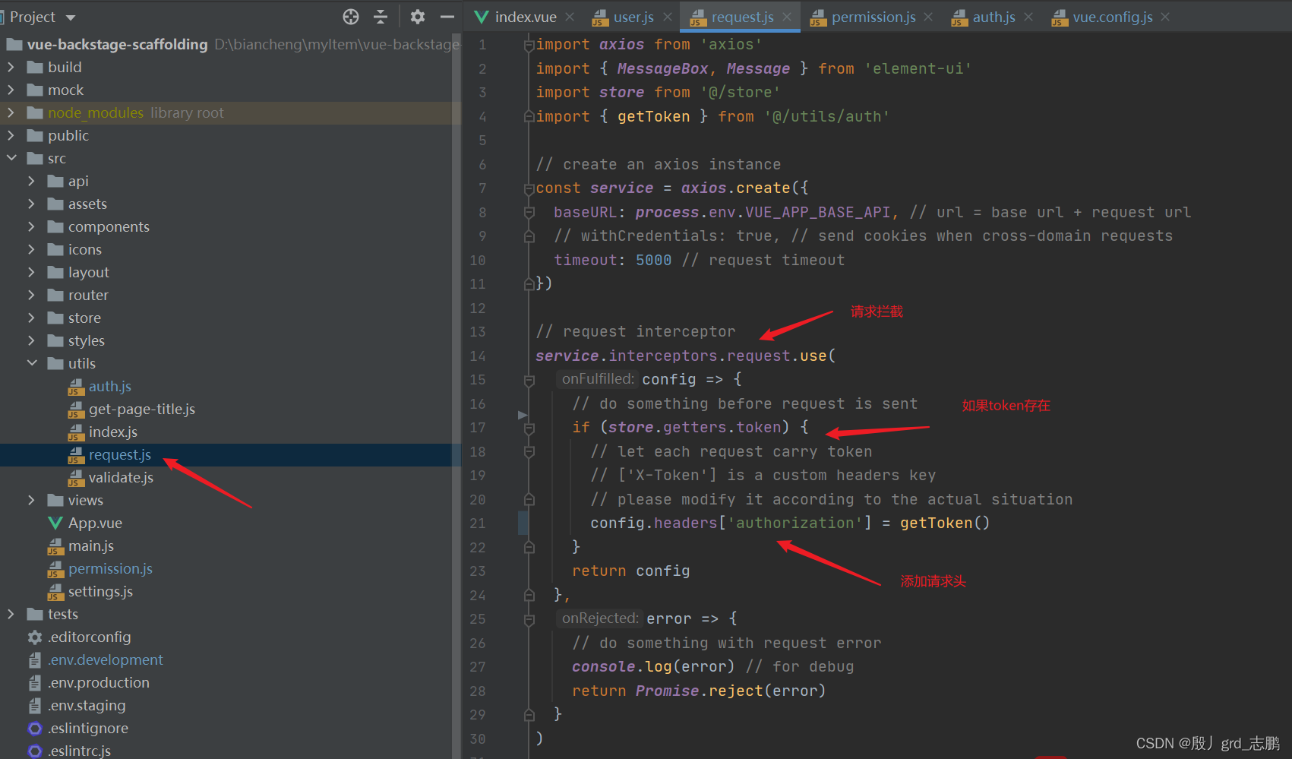Viewport: 1292px width, 759px height.
Task: Expand the assets folder
Action: 31,204
